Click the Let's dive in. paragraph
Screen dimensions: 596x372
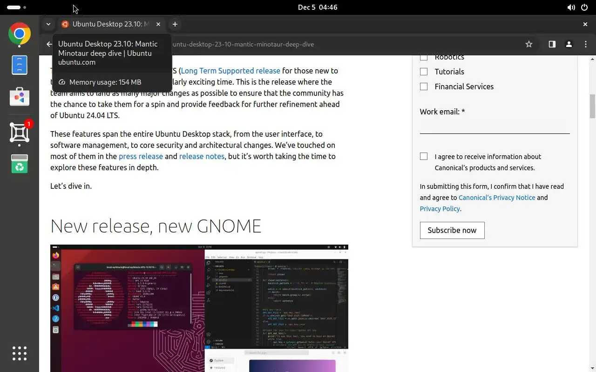(71, 186)
